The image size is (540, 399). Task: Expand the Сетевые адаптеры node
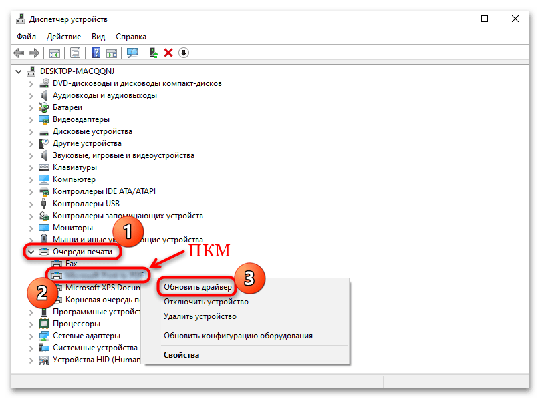click(31, 335)
